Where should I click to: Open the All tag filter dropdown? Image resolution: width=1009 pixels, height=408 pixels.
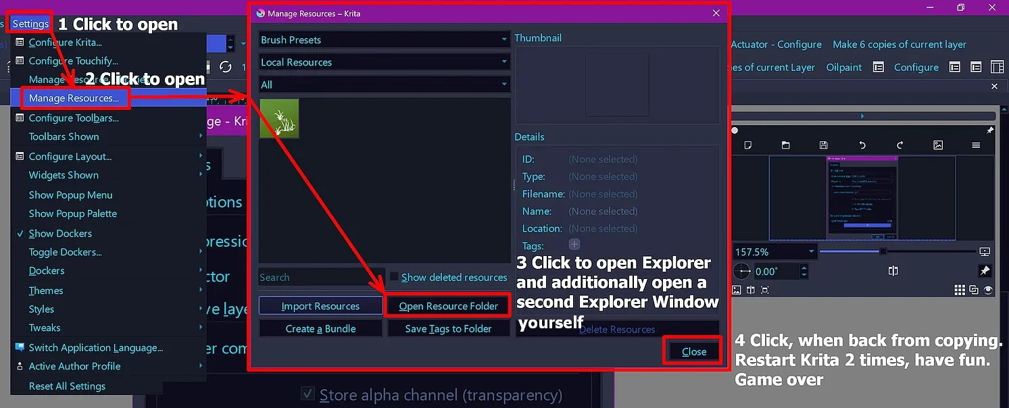tap(385, 84)
